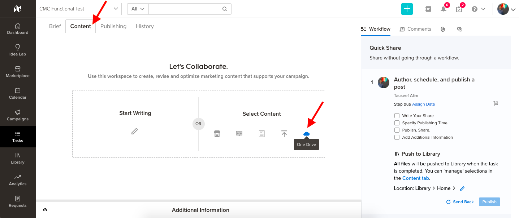This screenshot has width=519, height=218.
Task: Open the help menu dropdown
Action: (479, 9)
